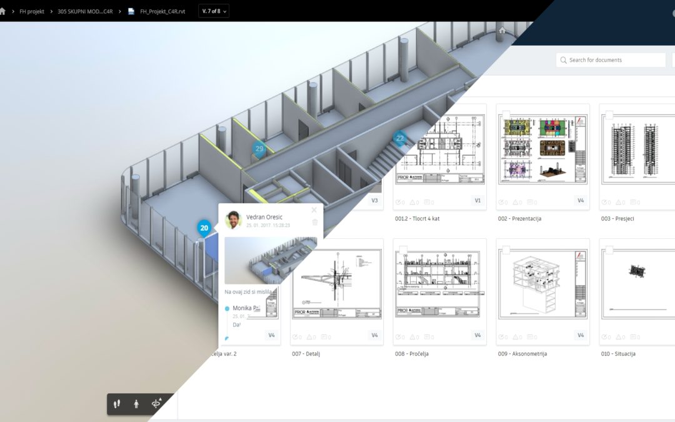Select the orbit rotate view tool
Image resolution: width=675 pixels, height=422 pixels.
tap(156, 404)
